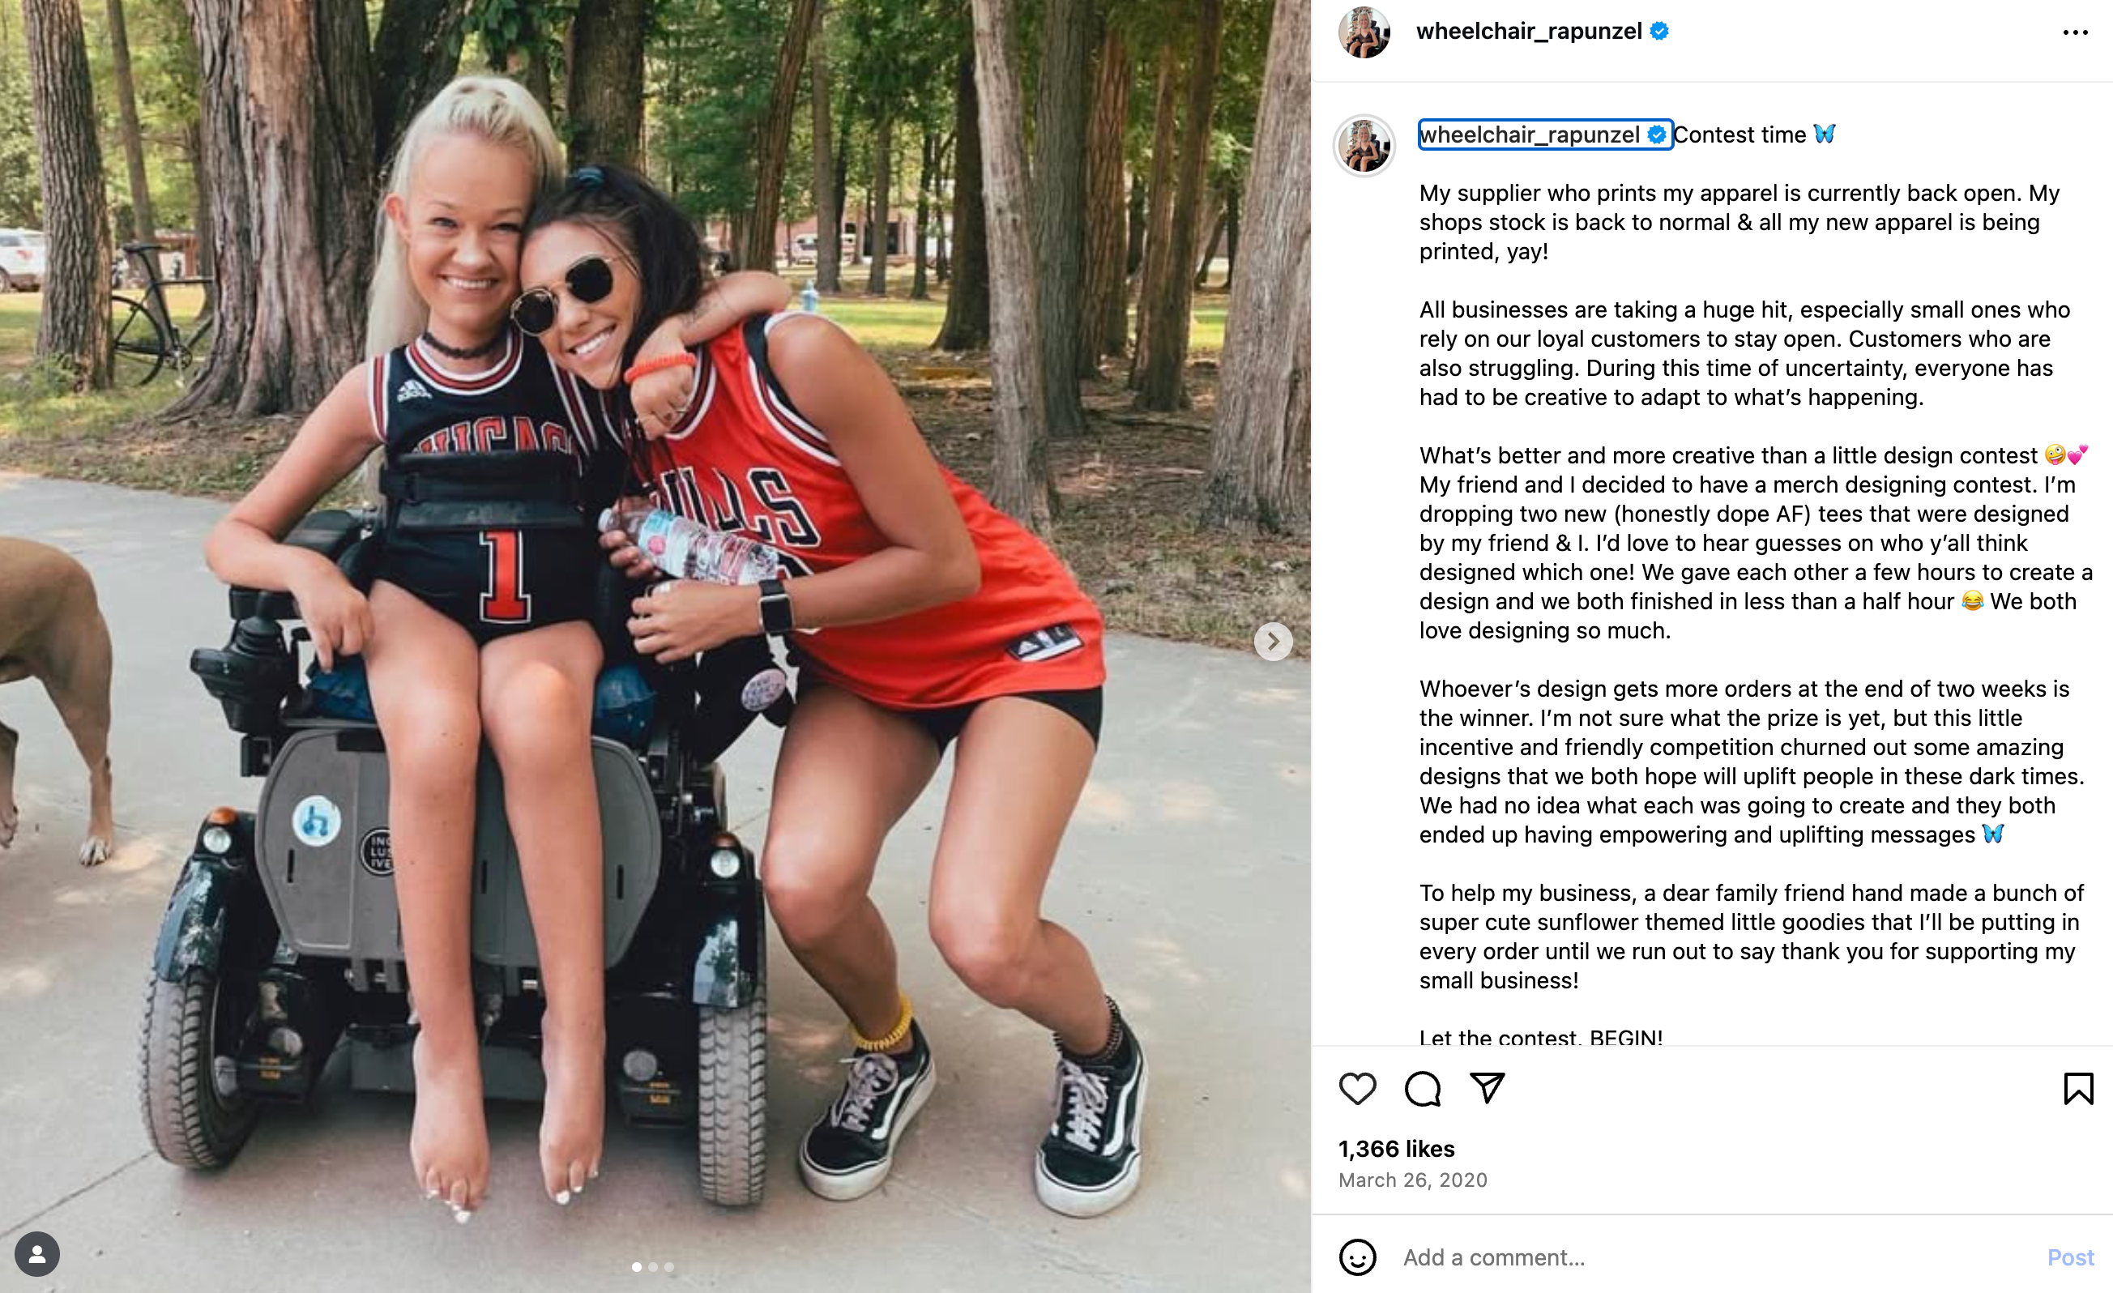Like the post with the heart icon
Image resolution: width=2113 pixels, height=1293 pixels.
(x=1358, y=1089)
